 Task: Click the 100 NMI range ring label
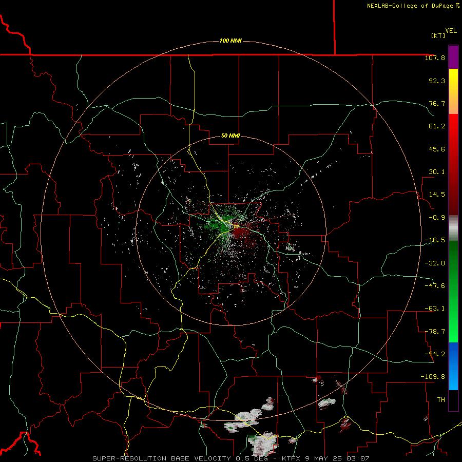pyautogui.click(x=230, y=41)
